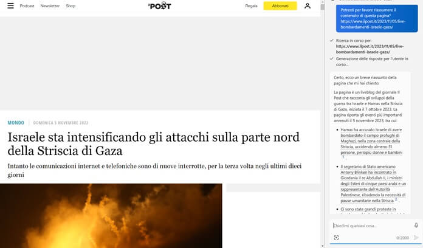Click the page's vertical scrollbar thumb
Viewport: 423px width, 248px height.
click(x=322, y=7)
